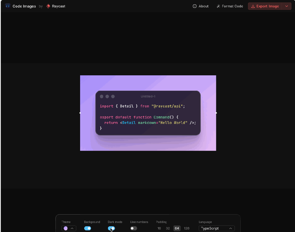The image size is (295, 232).
Task: Click the Code Images logo icon
Action: point(8,6)
